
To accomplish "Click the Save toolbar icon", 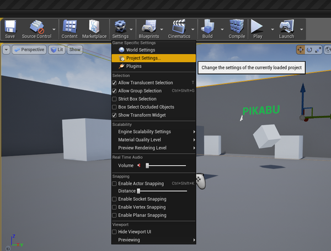I will pyautogui.click(x=10, y=29).
